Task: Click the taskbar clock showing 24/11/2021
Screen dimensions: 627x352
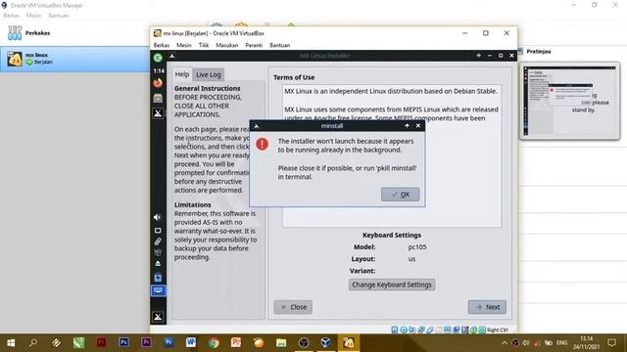Action: (x=586, y=343)
